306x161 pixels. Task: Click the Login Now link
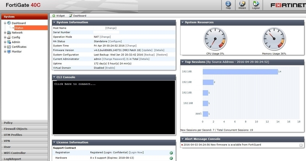click(137, 152)
